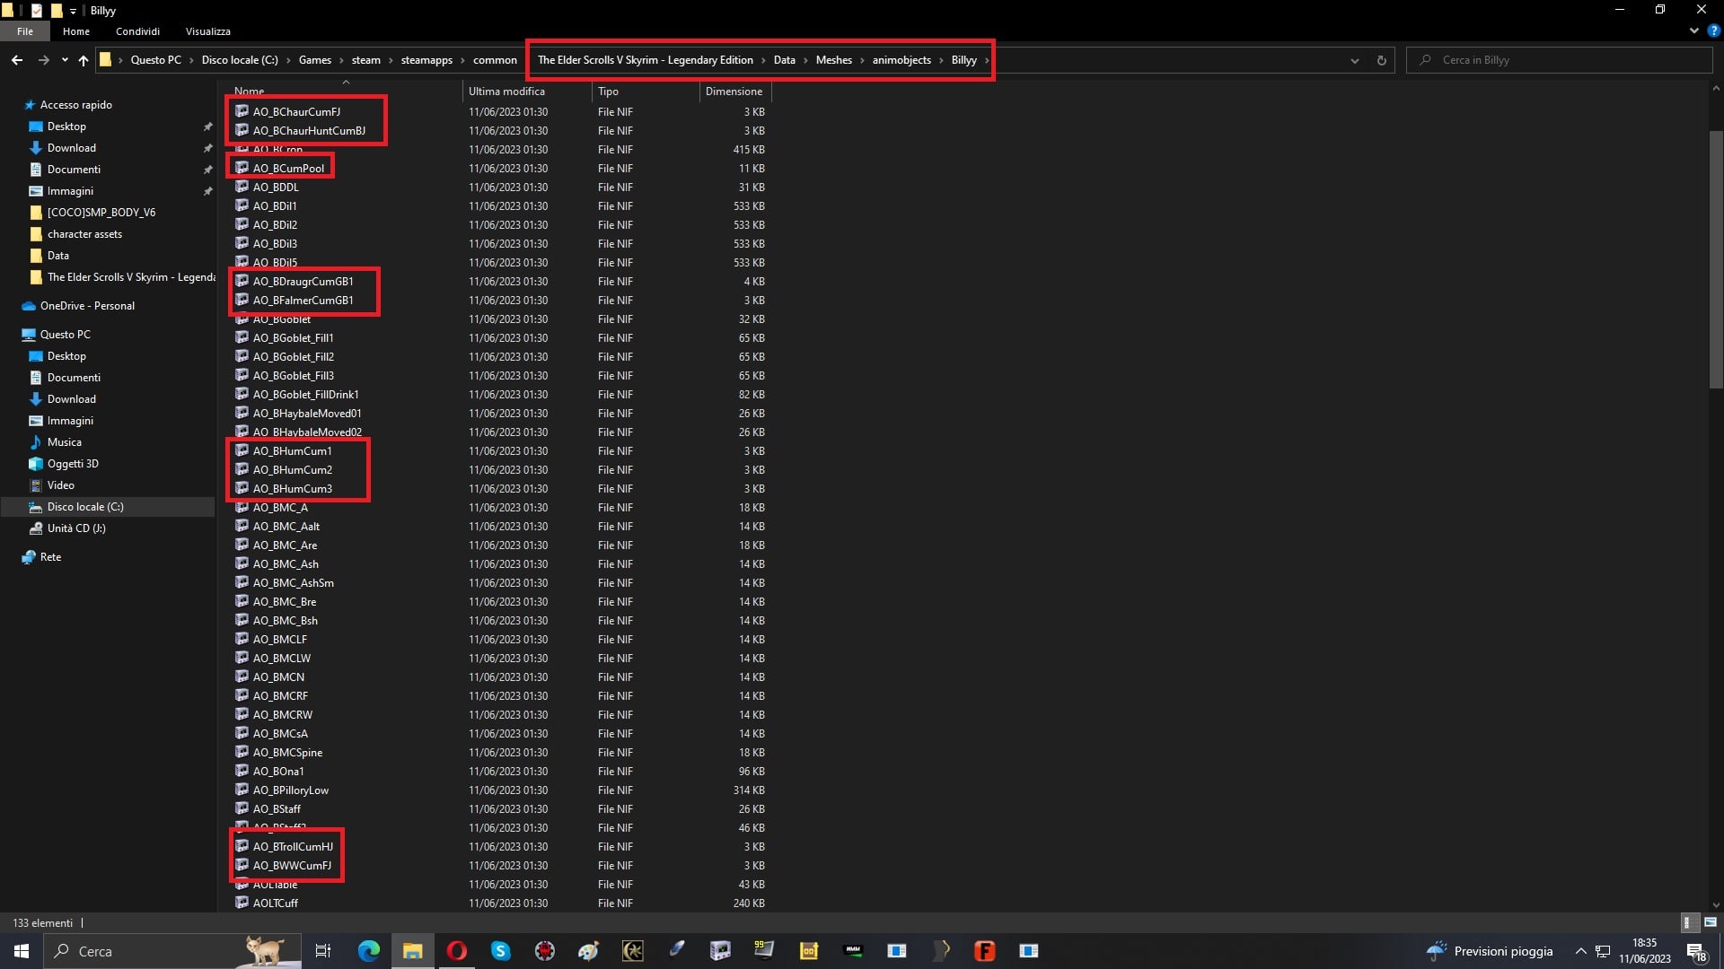
Task: Open Explorer help question mark icon
Action: [1713, 31]
